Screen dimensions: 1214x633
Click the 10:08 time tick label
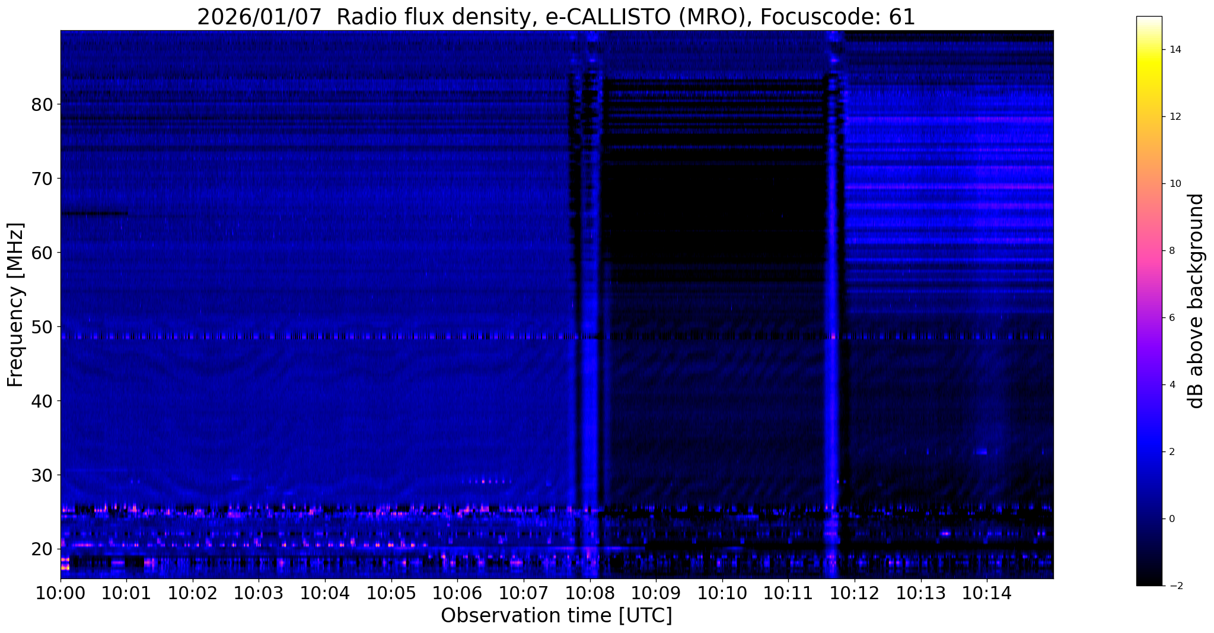coord(590,593)
